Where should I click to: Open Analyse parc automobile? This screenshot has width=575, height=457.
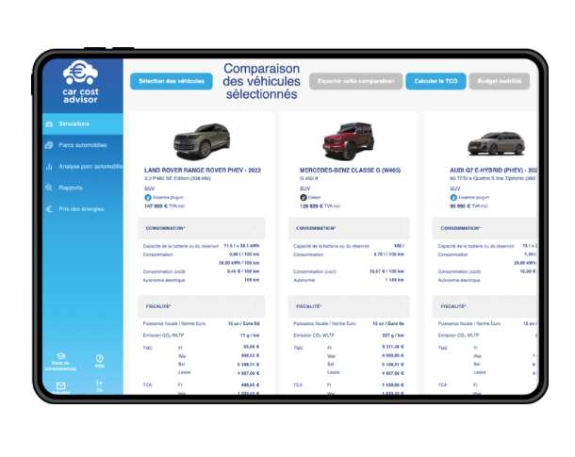click(83, 167)
